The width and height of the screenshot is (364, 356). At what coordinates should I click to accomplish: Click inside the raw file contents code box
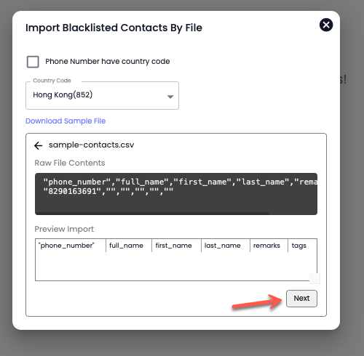click(176, 193)
